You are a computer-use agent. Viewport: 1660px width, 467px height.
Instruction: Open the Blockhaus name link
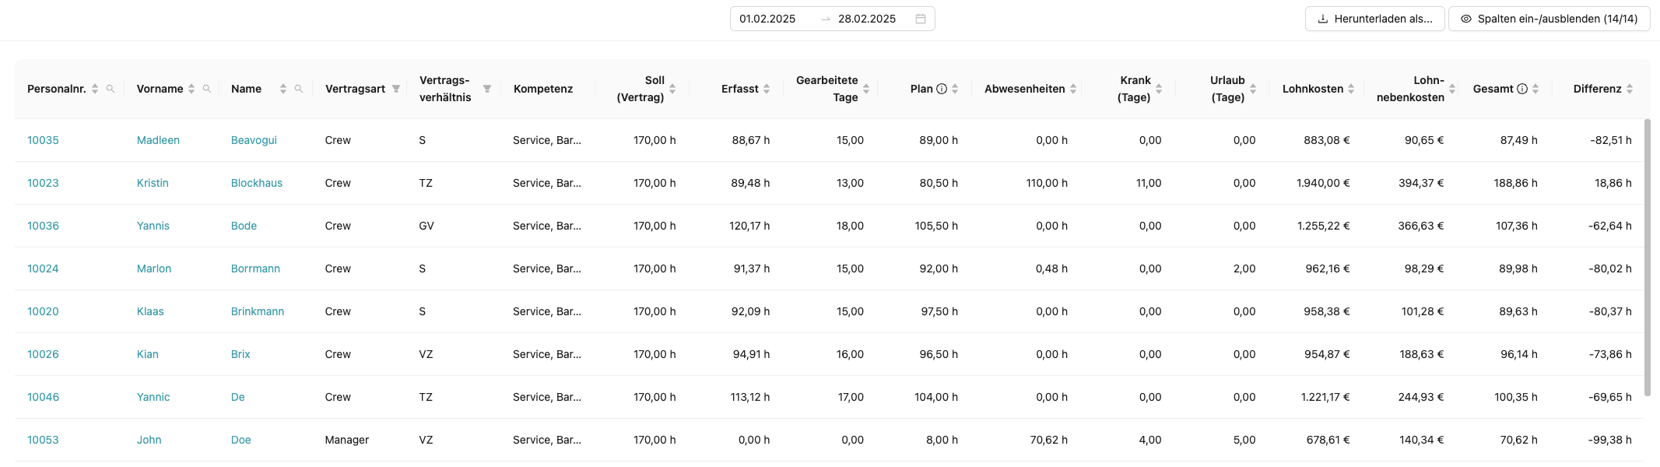(x=257, y=183)
